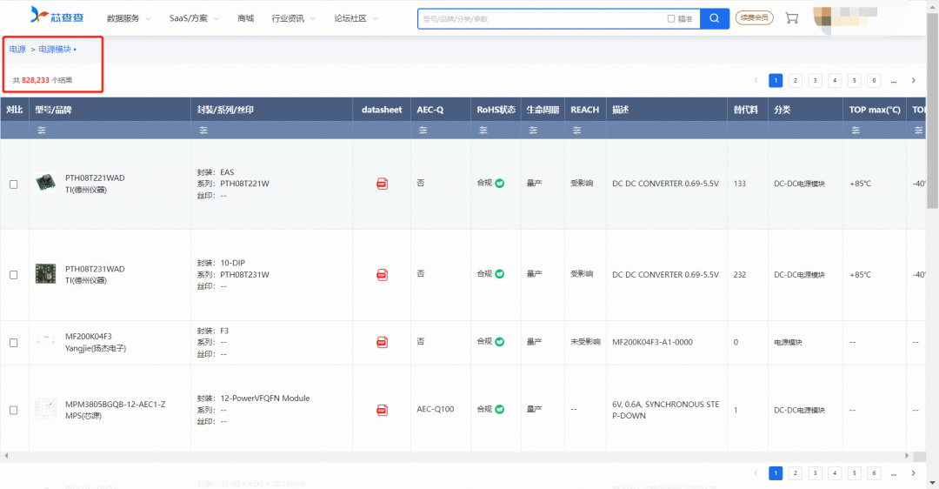Open the 行业资讯 menu item

[x=294, y=18]
